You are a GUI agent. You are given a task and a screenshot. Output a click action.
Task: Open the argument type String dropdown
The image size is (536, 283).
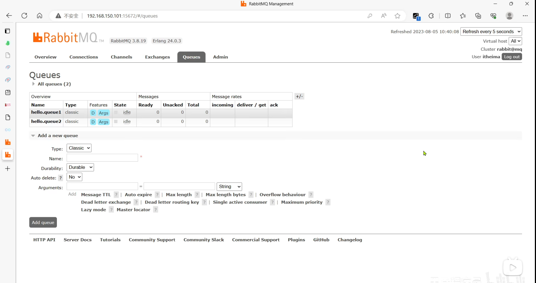coord(229,186)
